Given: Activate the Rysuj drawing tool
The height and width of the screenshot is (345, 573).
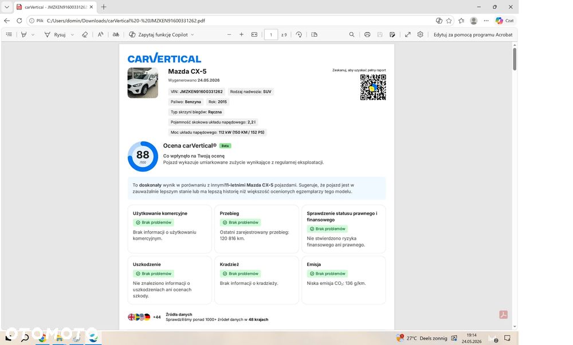Looking at the screenshot, I should (55, 35).
